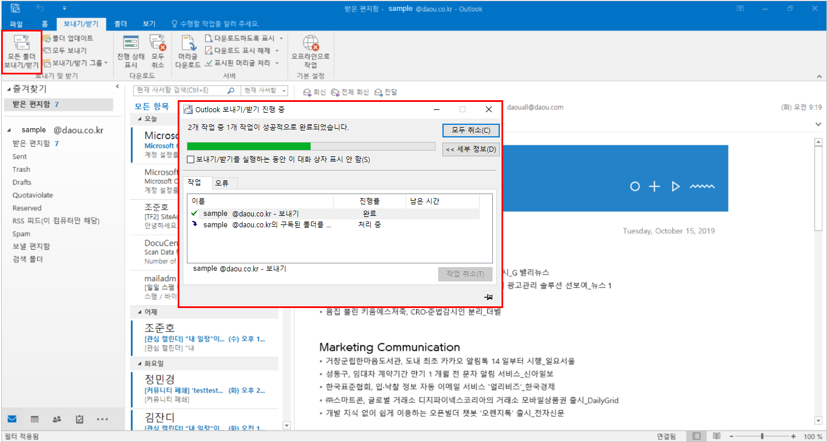Collapse Today (오늘) message group
The width and height of the screenshot is (827, 442).
(x=140, y=119)
